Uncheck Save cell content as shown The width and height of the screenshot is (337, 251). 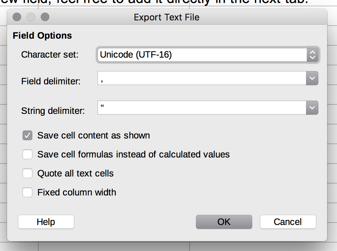click(27, 135)
